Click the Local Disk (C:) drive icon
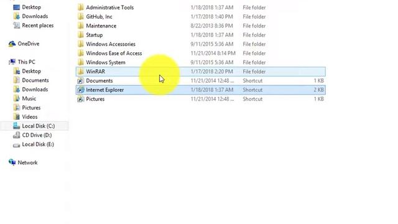 coord(17,126)
